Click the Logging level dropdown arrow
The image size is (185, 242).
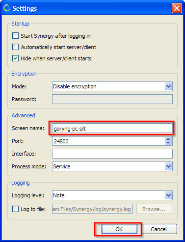pyautogui.click(x=168, y=195)
